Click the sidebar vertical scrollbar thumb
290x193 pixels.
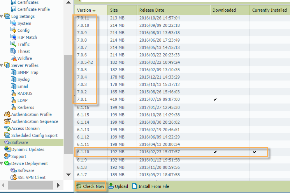[x=69, y=104]
